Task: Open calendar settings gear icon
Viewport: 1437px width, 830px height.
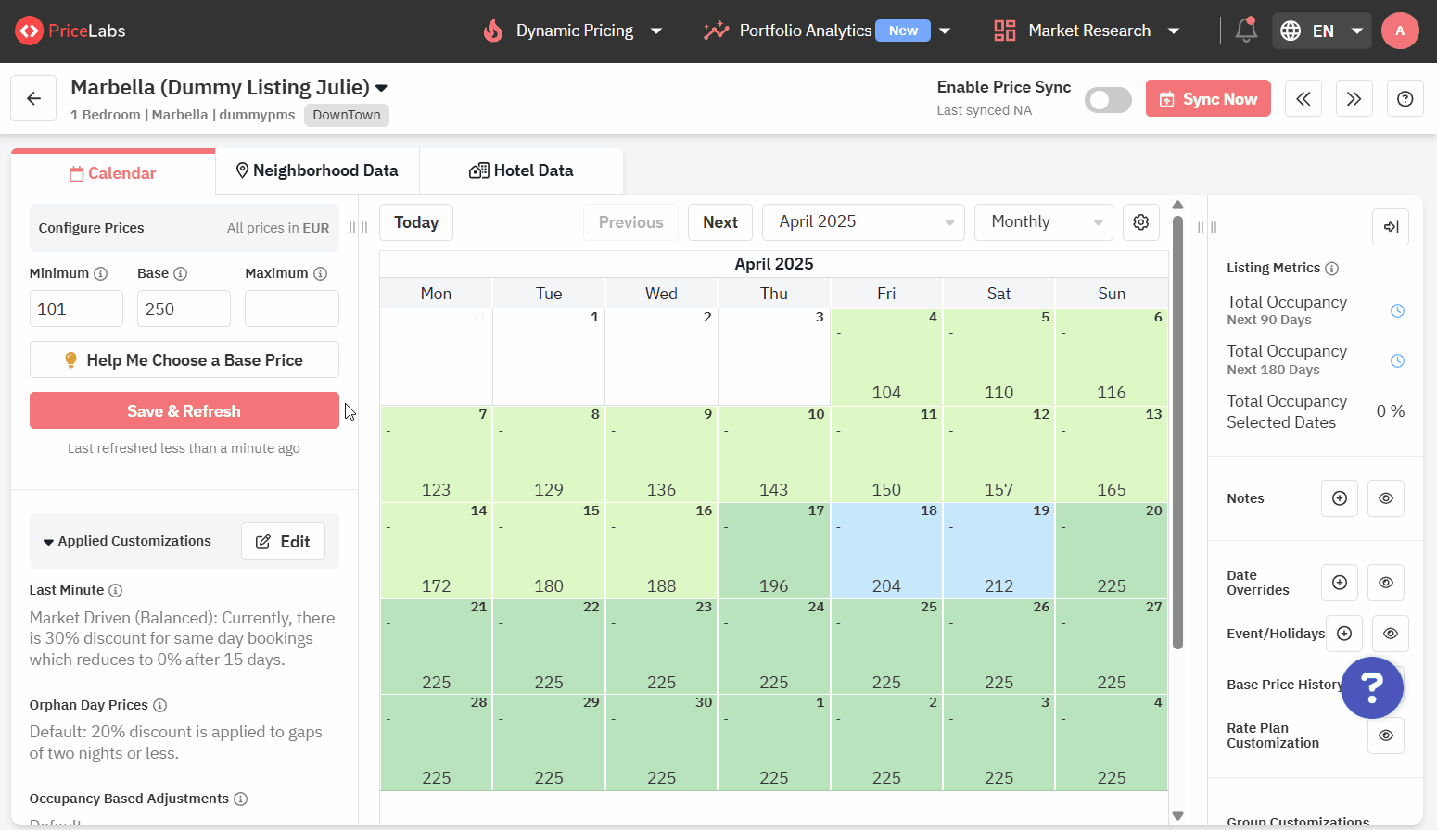Action: pos(1140,222)
